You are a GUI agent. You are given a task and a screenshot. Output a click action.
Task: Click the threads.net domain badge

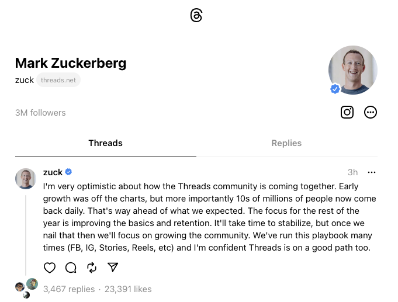58,80
